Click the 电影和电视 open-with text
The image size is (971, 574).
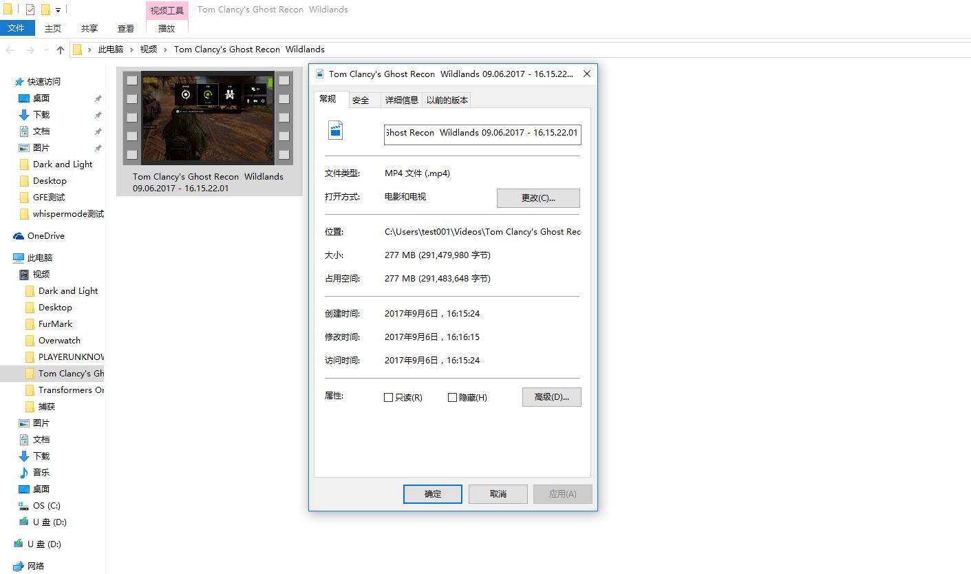click(405, 197)
